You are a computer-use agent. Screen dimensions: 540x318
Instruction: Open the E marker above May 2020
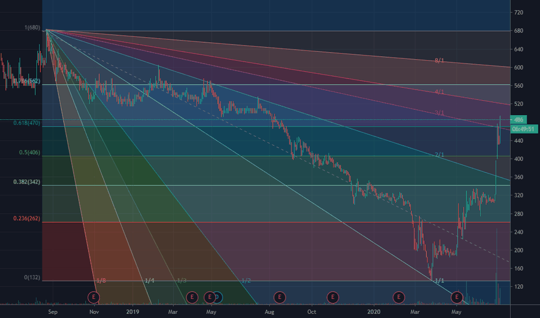pos(457,297)
